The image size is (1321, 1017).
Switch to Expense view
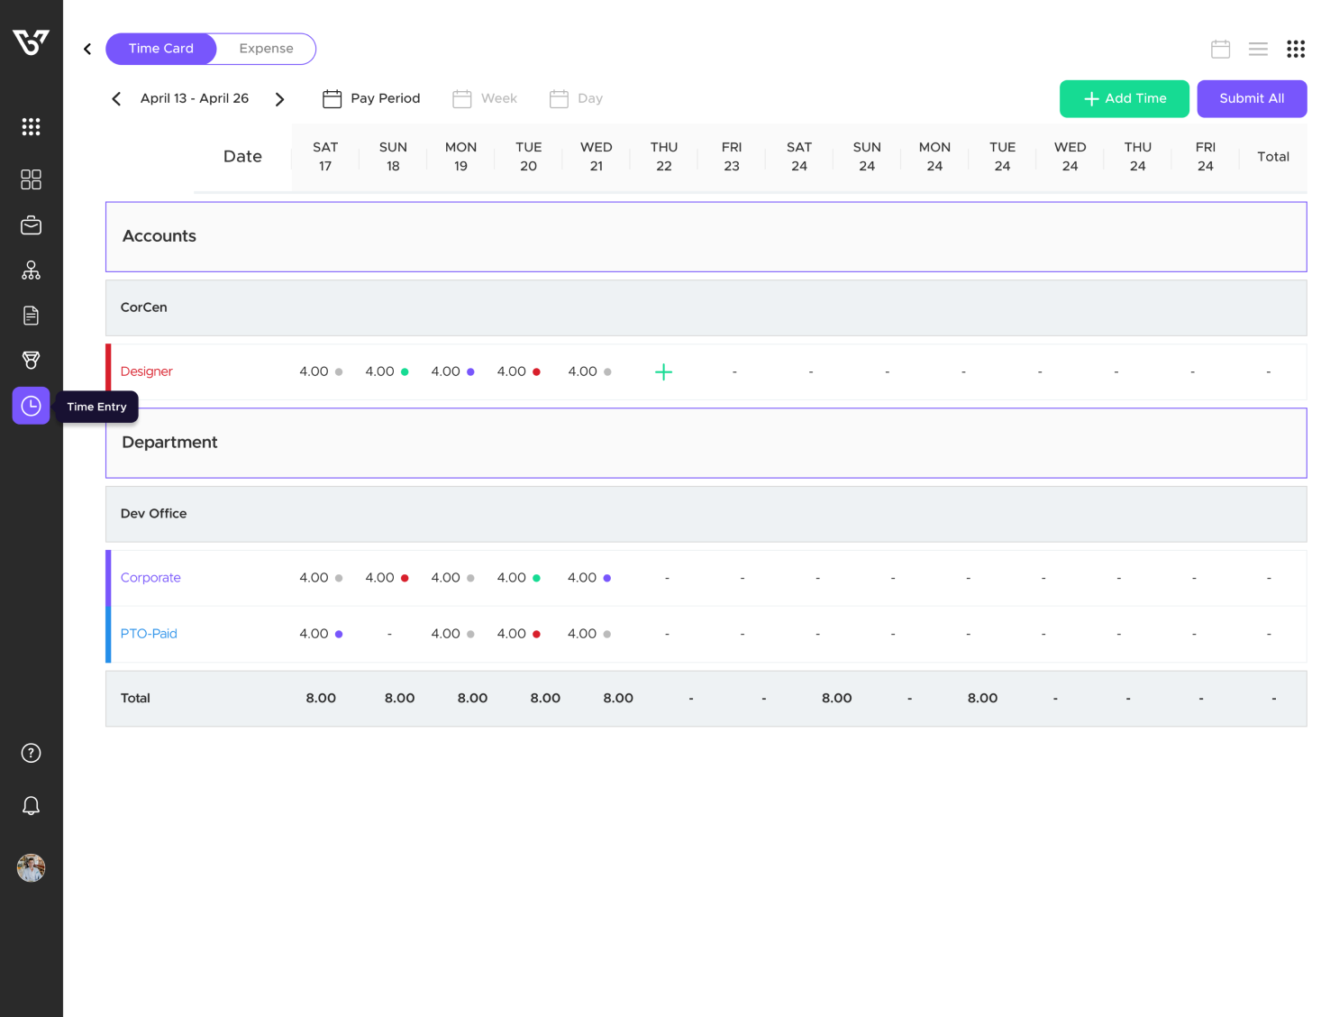(265, 49)
